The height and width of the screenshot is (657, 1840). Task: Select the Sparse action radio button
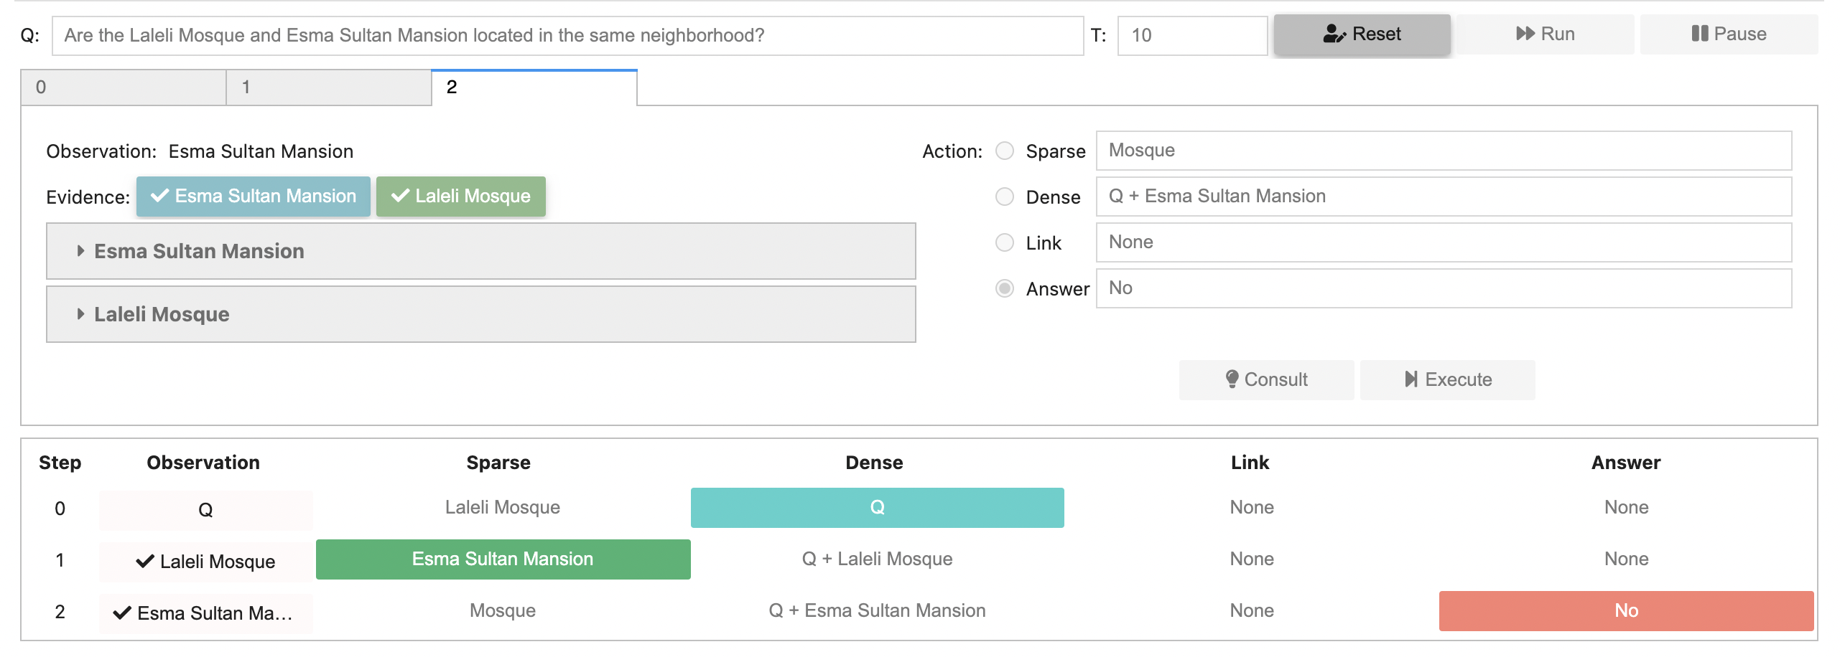(1005, 151)
